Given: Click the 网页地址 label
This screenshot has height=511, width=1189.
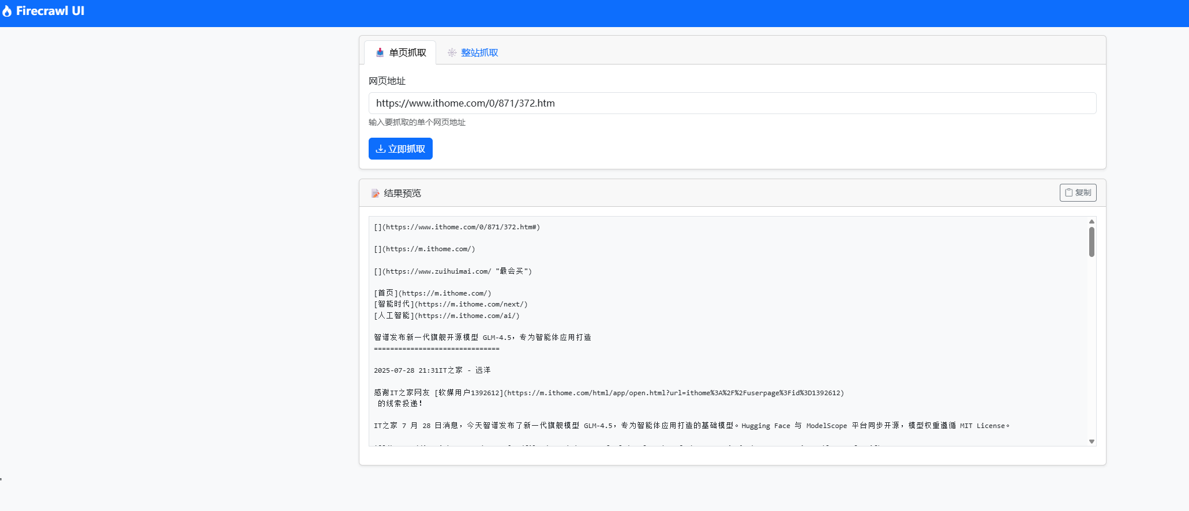Looking at the screenshot, I should (387, 81).
